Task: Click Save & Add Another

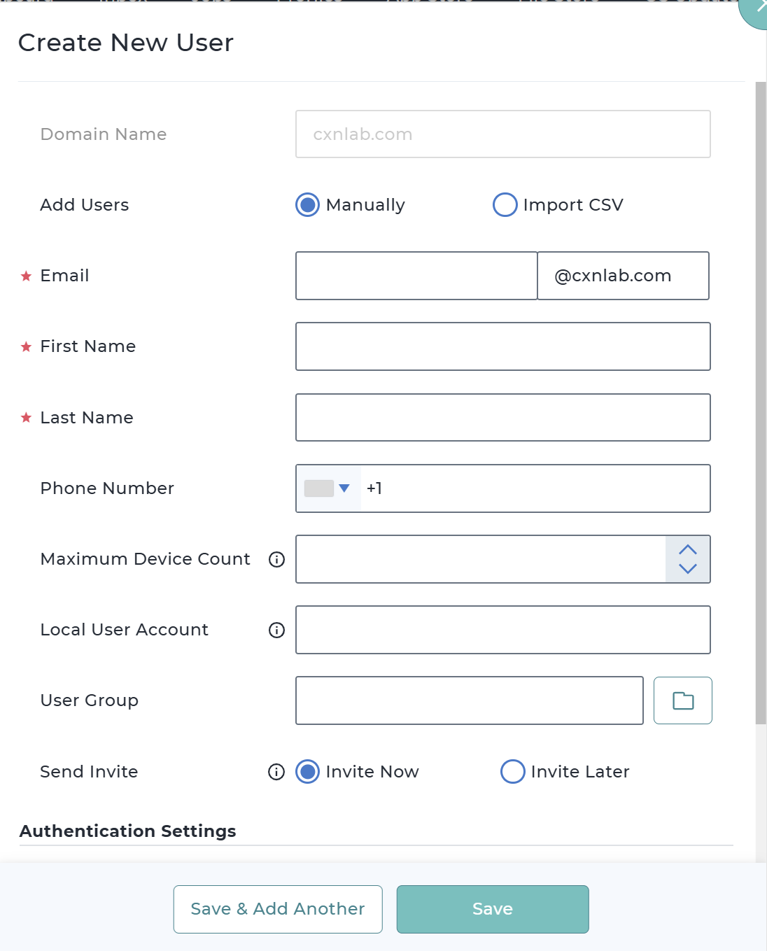Action: 278,909
